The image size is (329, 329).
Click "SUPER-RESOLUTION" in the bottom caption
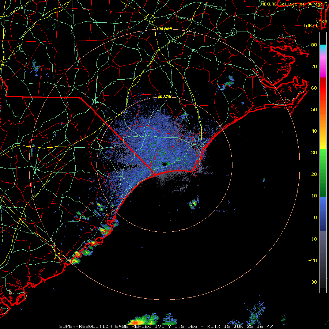coord(86,326)
